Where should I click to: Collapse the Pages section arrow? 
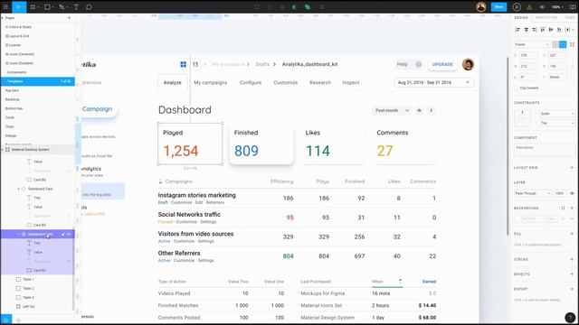3,18
